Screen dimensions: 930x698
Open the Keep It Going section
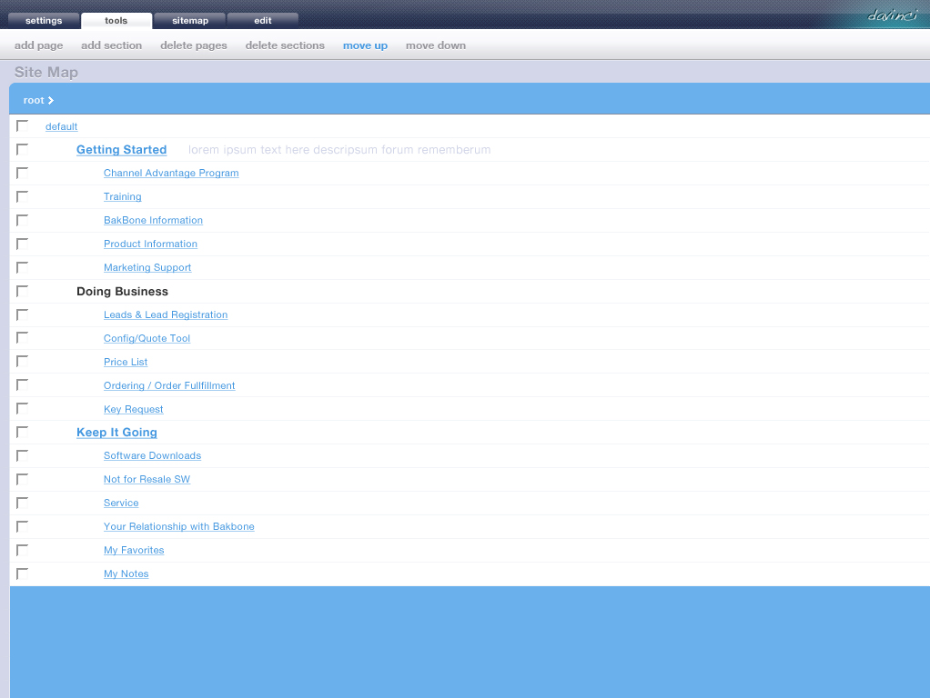(x=116, y=433)
